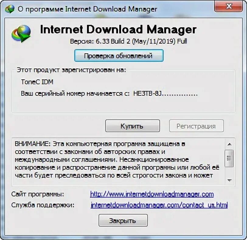Click the scroll up arrow of the license text
Screen dimensions: 247x240
pyautogui.click(x=230, y=144)
